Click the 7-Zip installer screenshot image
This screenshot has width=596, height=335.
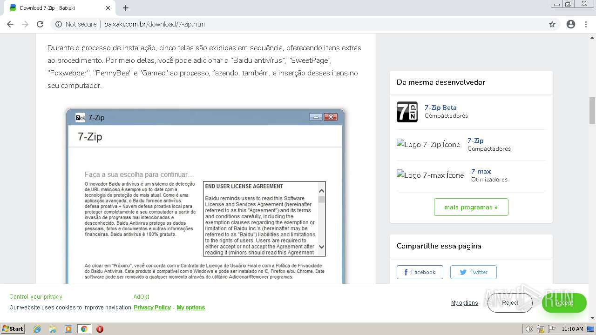pyautogui.click(x=205, y=196)
